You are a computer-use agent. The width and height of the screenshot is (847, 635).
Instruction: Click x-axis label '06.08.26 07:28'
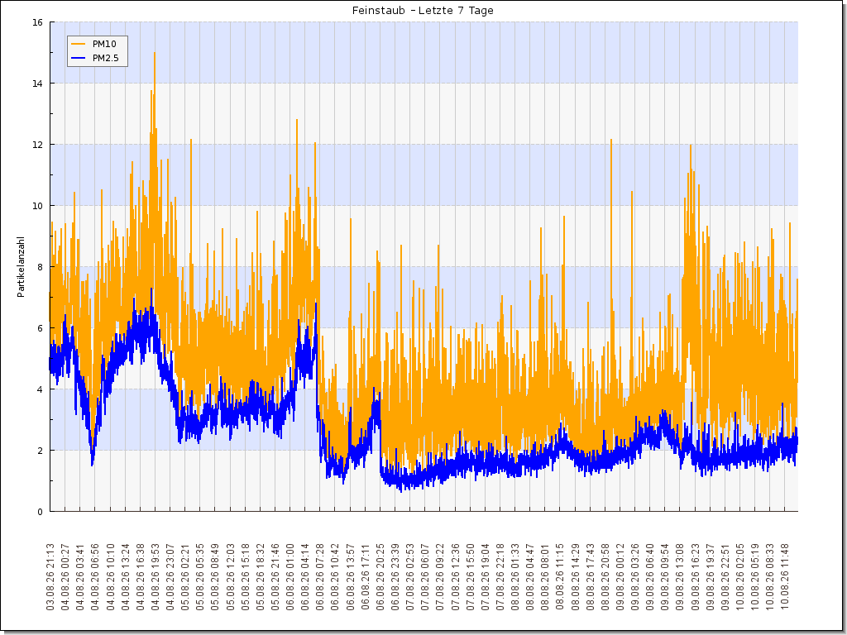pos(320,576)
